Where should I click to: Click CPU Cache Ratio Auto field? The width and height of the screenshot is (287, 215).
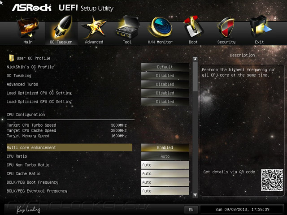[x=165, y=174]
